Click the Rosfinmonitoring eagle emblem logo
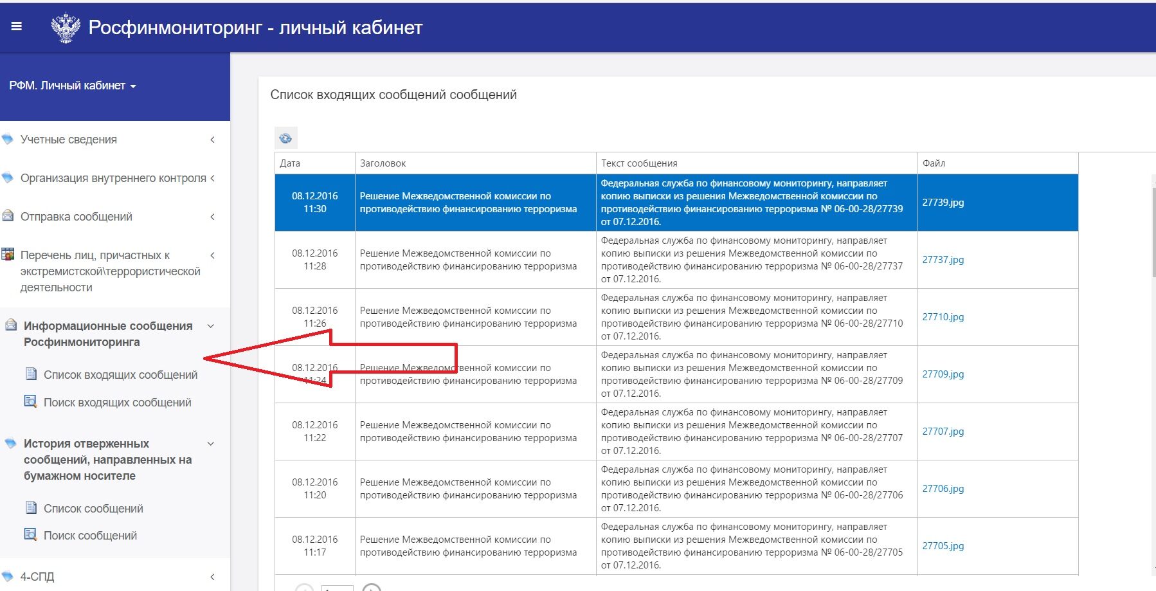The width and height of the screenshot is (1156, 591). click(x=66, y=28)
